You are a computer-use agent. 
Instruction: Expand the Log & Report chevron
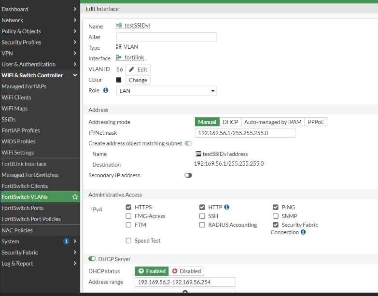click(x=75, y=263)
